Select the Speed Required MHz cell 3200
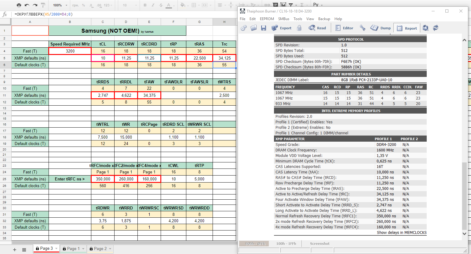Screen dimensions: 471x254 click(x=70, y=51)
